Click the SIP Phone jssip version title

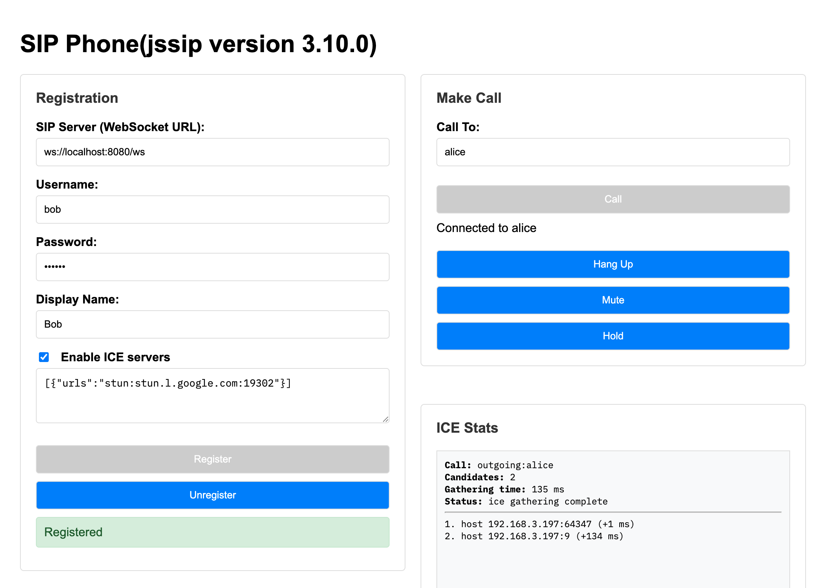198,44
